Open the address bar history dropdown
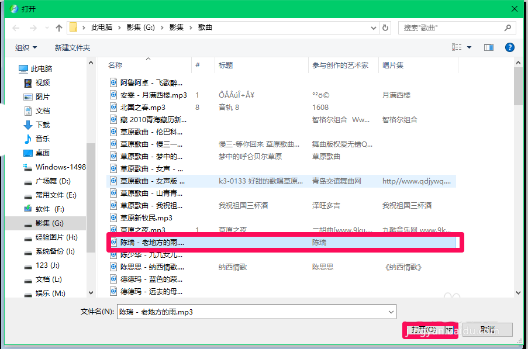The width and height of the screenshot is (528, 349). (374, 27)
